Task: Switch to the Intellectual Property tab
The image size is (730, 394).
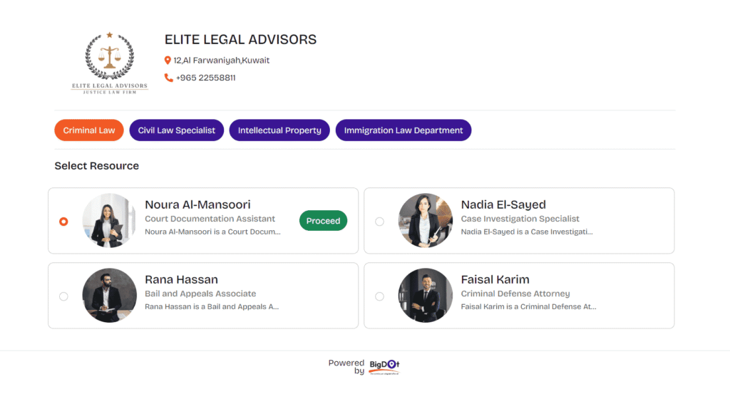Action: click(x=279, y=130)
